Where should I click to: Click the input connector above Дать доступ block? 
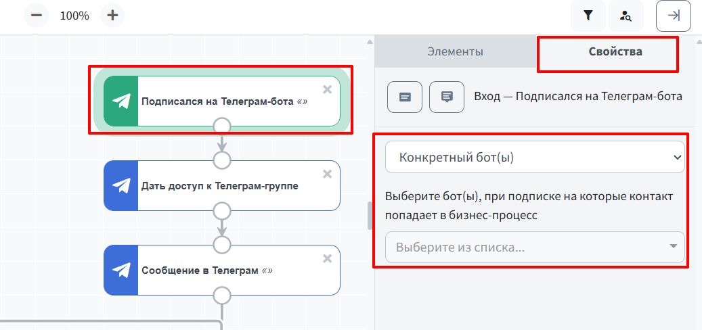coord(221,160)
